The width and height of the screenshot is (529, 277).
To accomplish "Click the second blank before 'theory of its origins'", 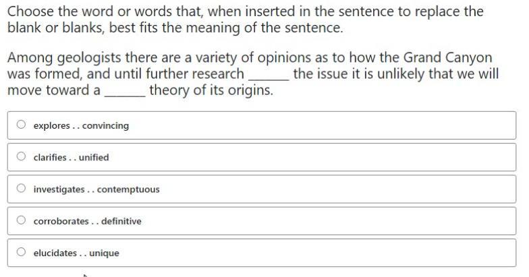I will point(125,91).
